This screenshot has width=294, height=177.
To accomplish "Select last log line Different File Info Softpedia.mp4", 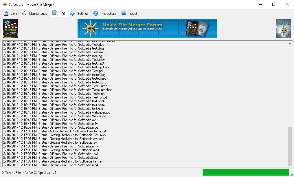I will click(50, 165).
